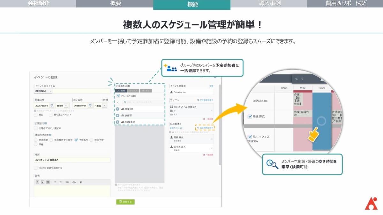Open the 機能 slide section
Viewport: 383px width, 215px height.
click(192, 4)
